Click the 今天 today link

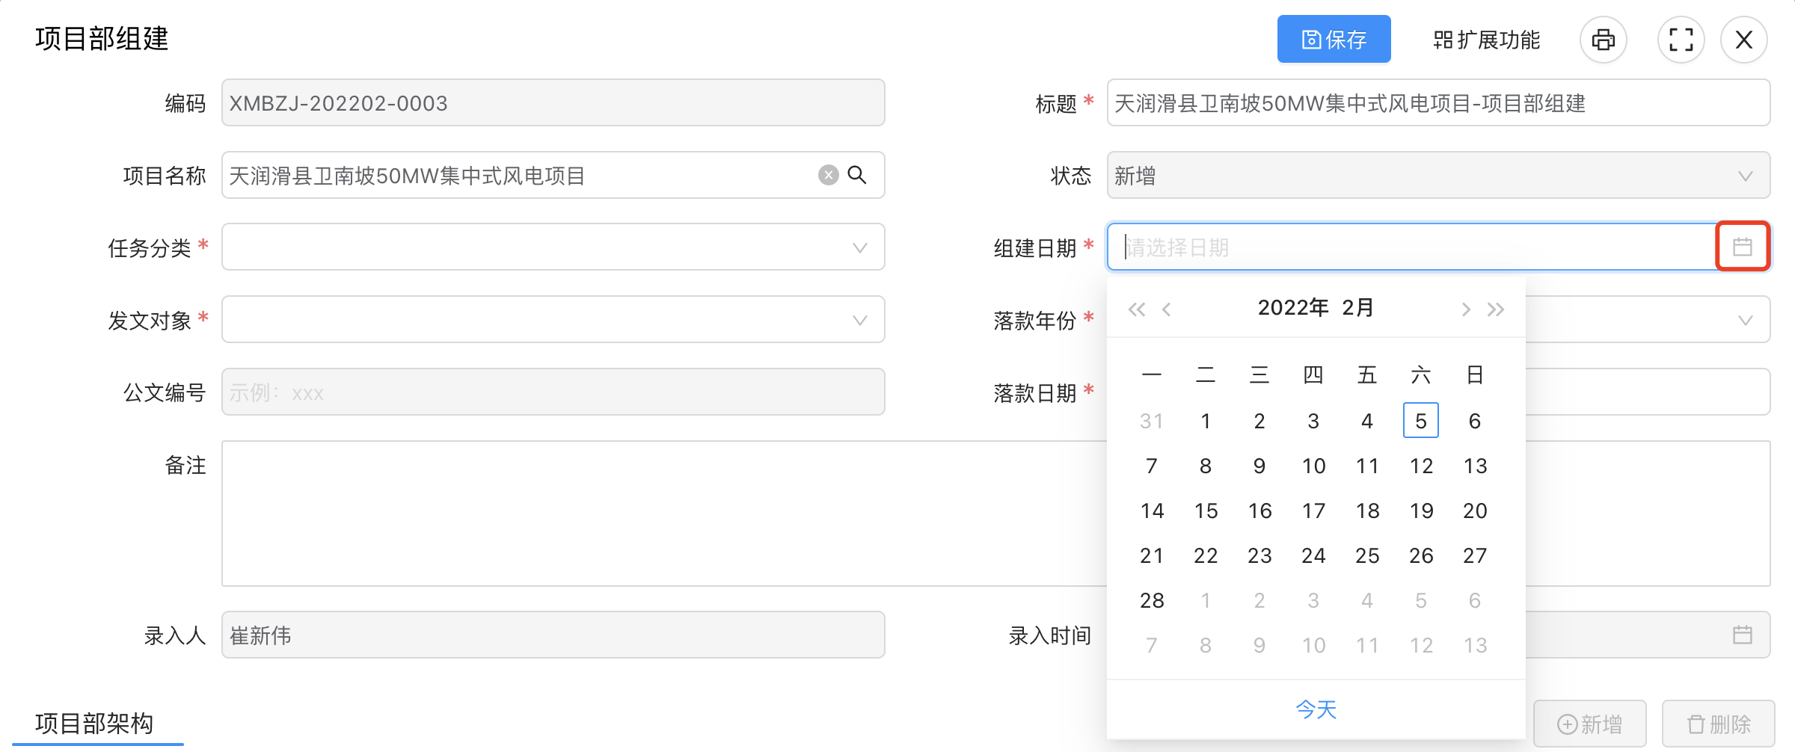pyautogui.click(x=1316, y=709)
